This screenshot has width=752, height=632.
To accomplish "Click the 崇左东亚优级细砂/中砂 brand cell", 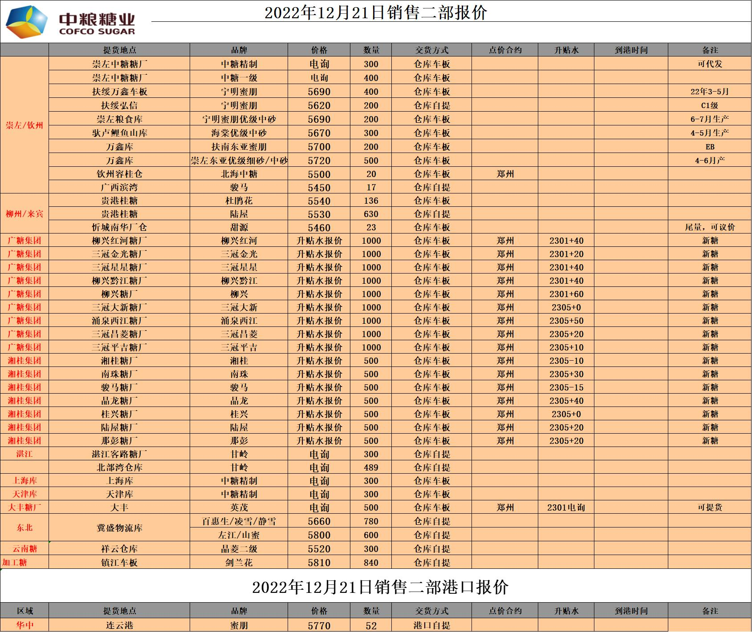I will 239,161.
